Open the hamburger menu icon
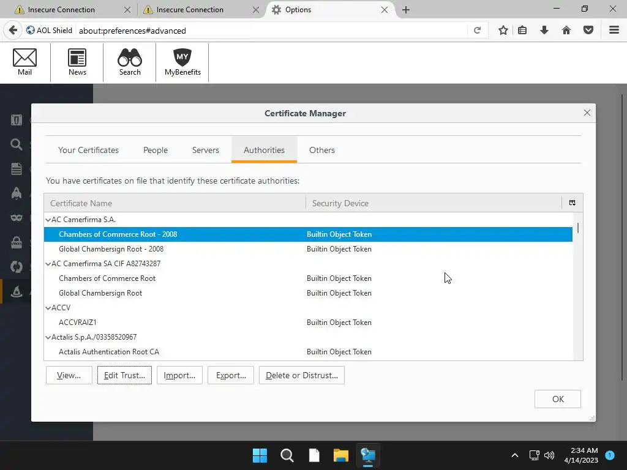The width and height of the screenshot is (627, 470). [614, 30]
